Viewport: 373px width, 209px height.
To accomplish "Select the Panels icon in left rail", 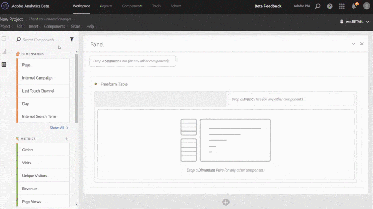I will point(4,38).
